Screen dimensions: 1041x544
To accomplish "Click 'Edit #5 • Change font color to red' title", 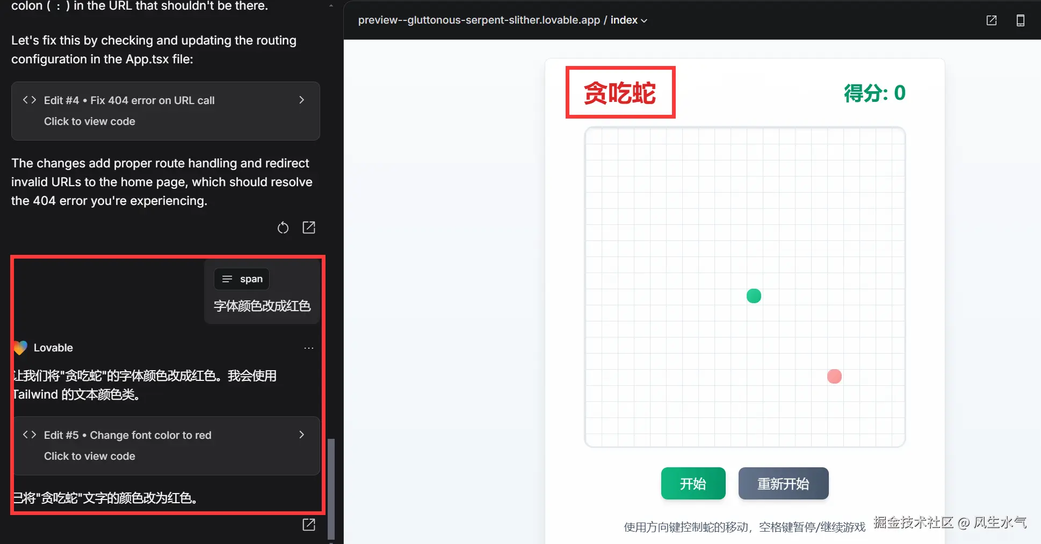I will pyautogui.click(x=128, y=435).
